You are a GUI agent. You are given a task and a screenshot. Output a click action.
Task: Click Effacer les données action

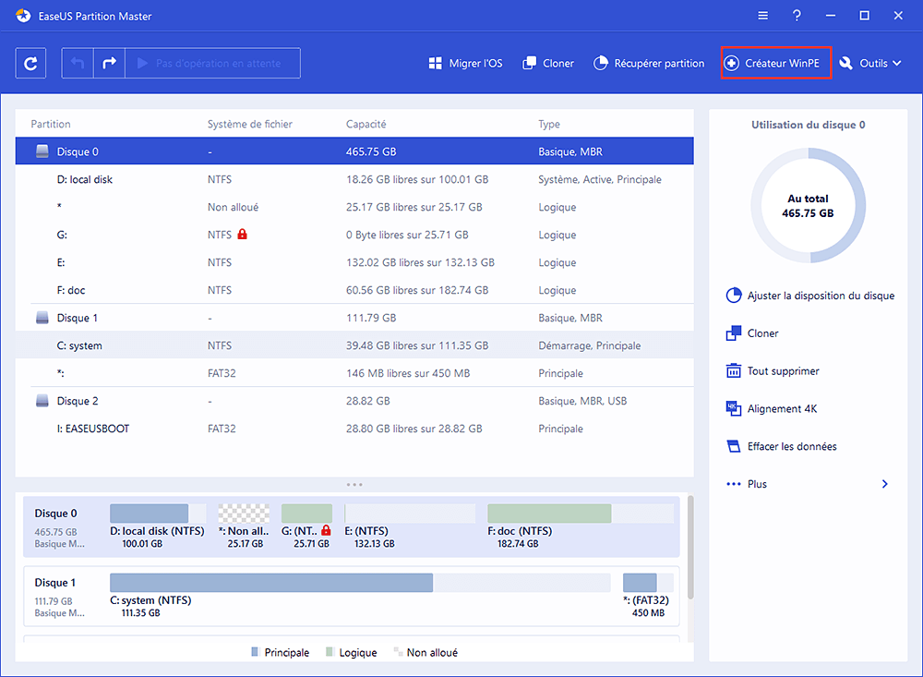782,446
